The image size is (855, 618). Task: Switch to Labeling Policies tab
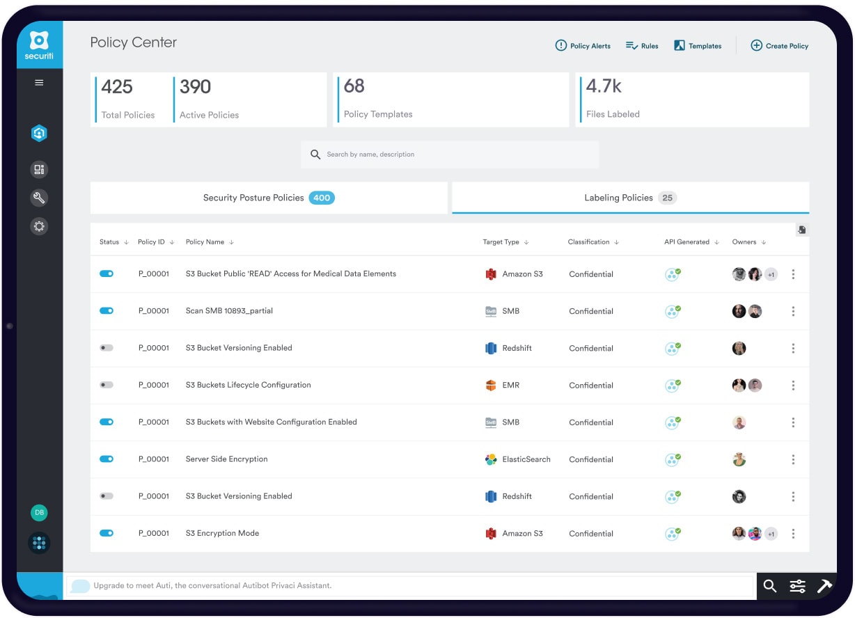tap(631, 198)
